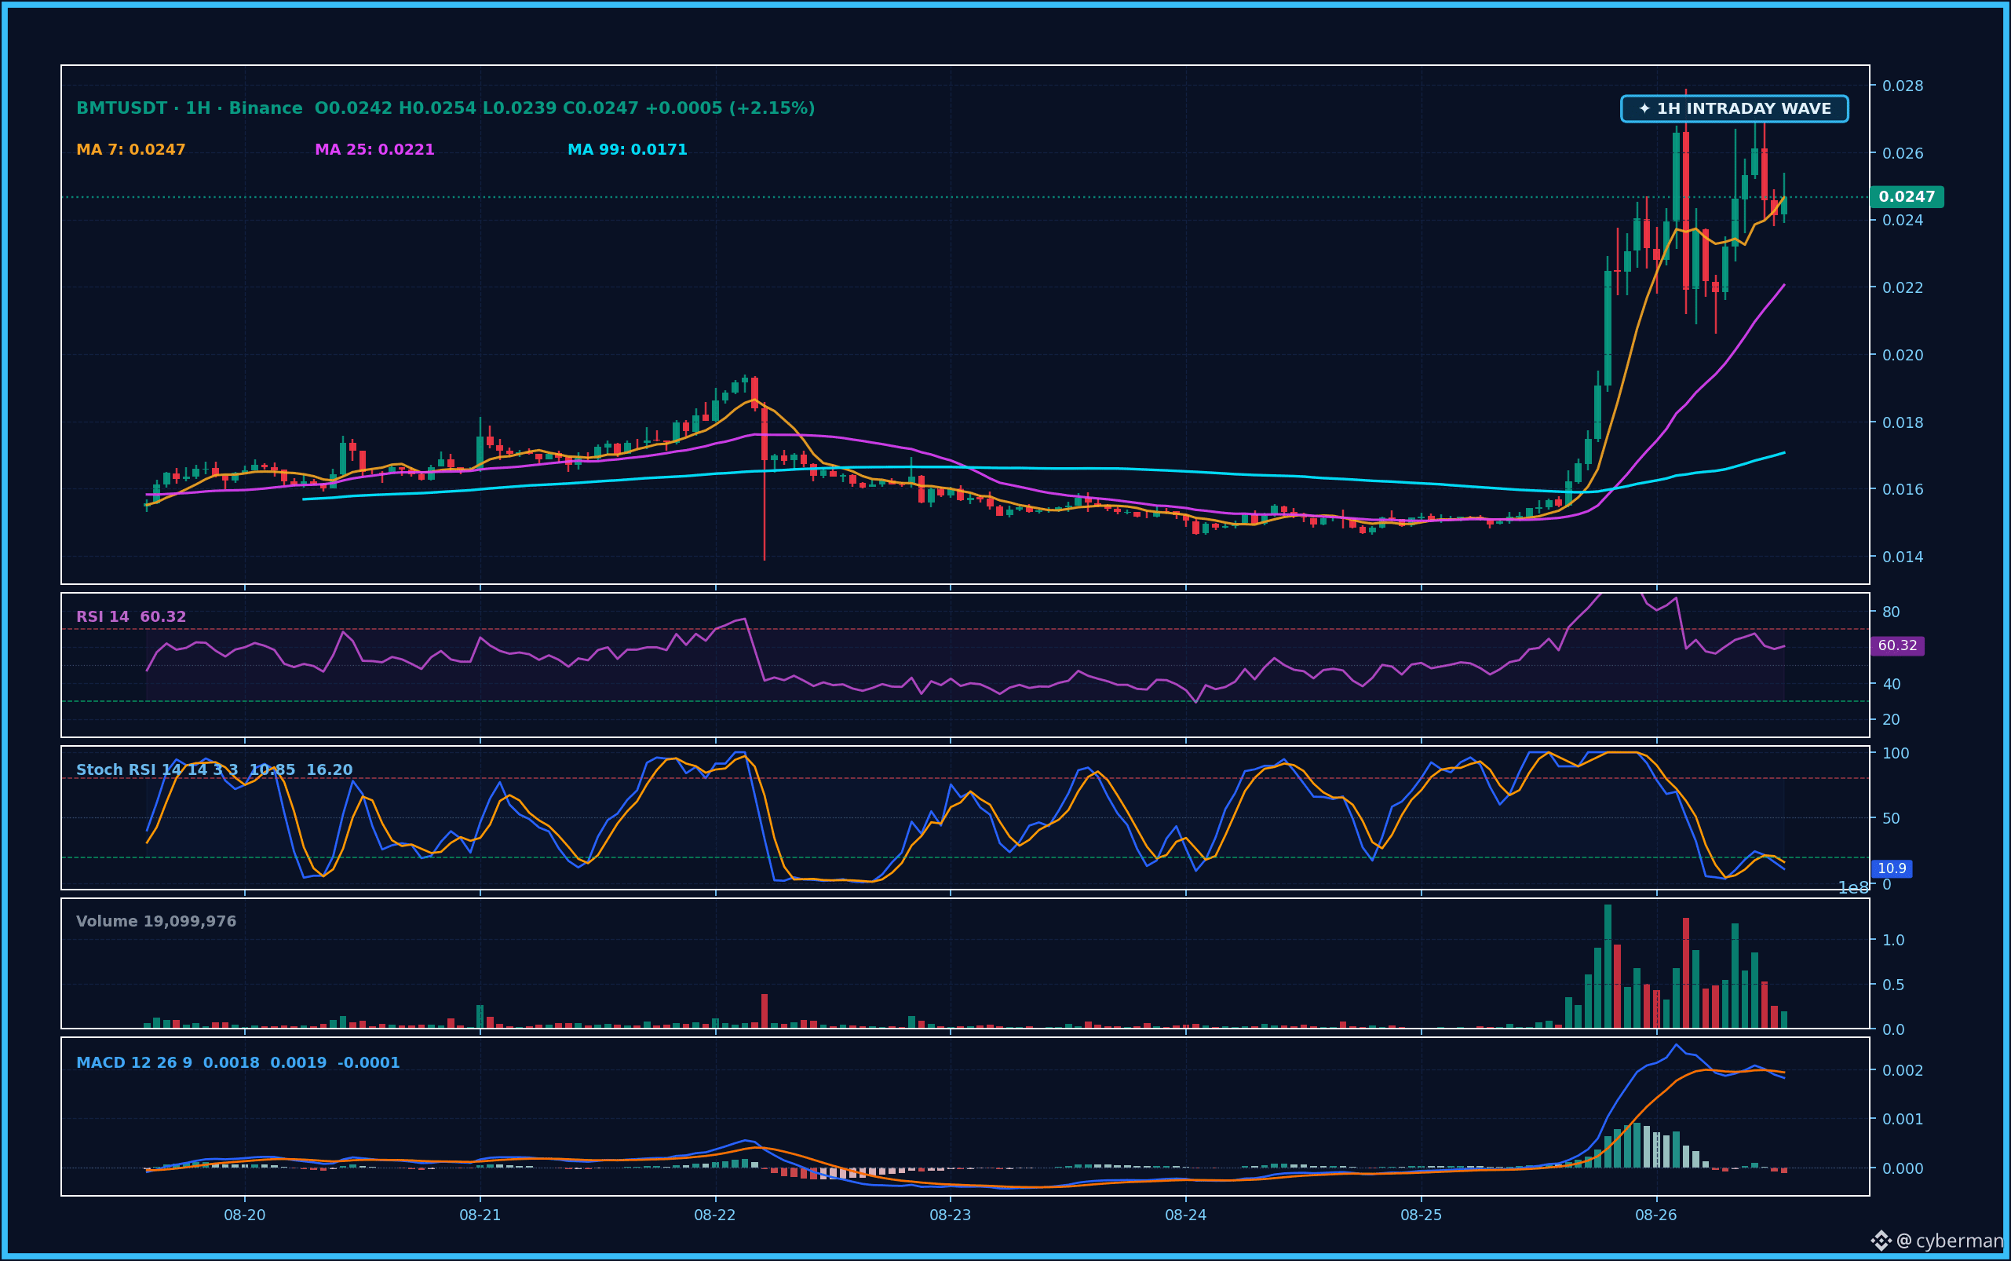Screen dimensions: 2011x1261
Task: Click the 0.028 price axis label
Action: (x=1903, y=86)
